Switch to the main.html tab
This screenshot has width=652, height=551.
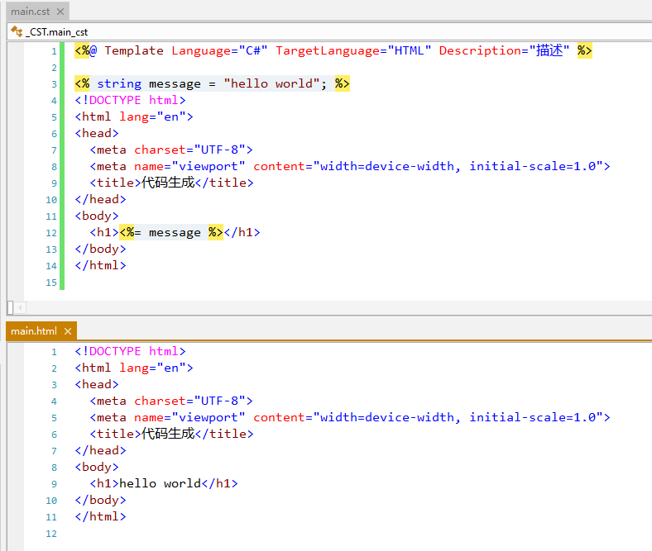(x=34, y=331)
